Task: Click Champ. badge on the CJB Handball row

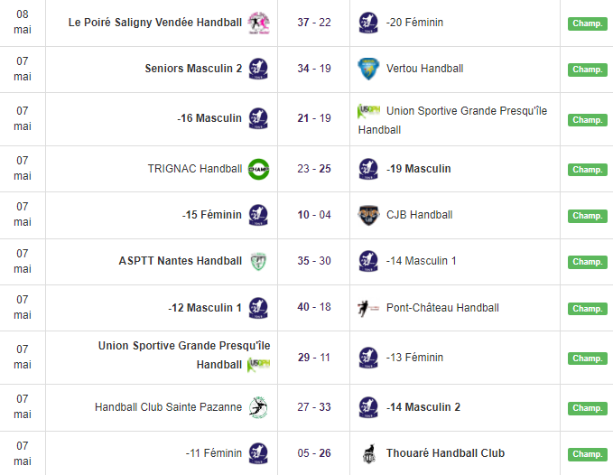Action: tap(587, 216)
